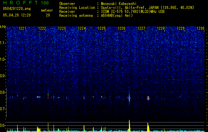This screenshot has height=132, width=208.
Task: Click the 1225 time marker
Action: coord(102,28)
